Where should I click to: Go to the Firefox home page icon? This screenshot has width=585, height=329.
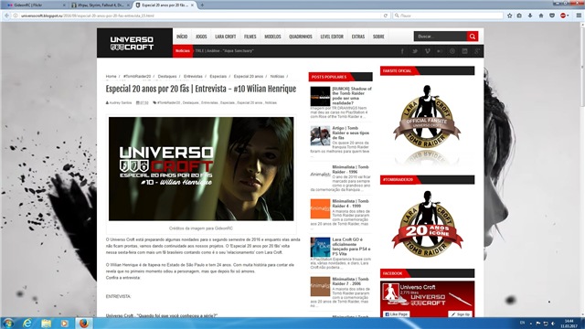click(541, 16)
